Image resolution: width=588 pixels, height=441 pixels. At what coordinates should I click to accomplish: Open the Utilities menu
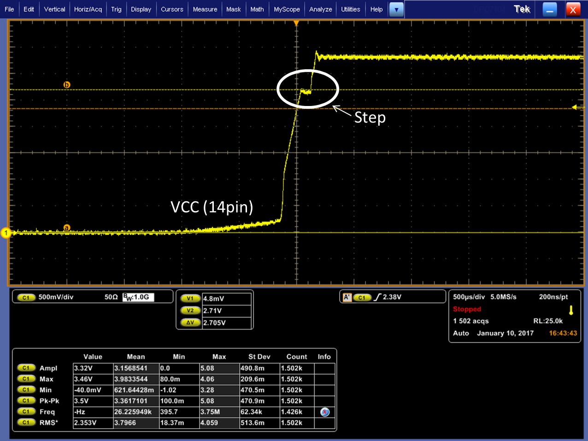point(351,9)
